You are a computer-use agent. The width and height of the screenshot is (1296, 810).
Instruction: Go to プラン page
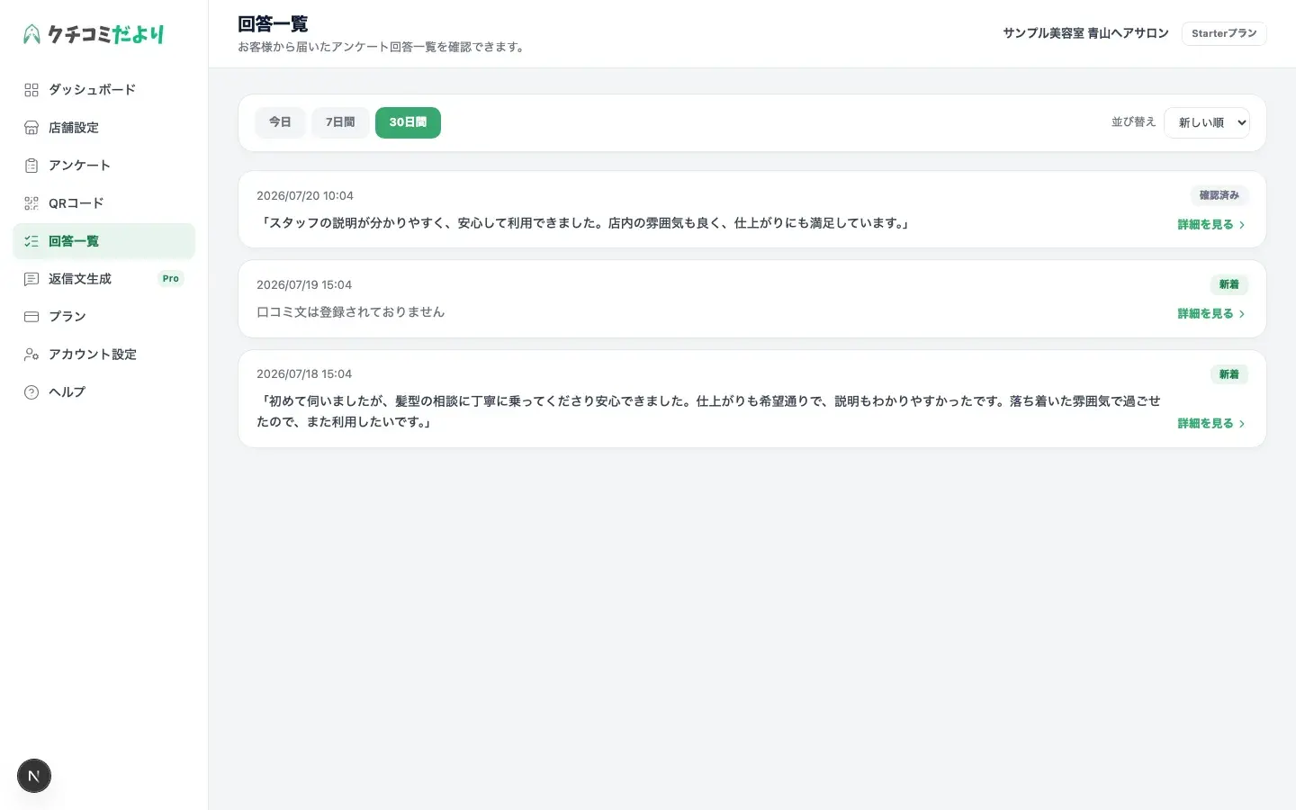point(103,317)
